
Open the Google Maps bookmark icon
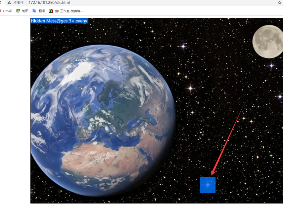18,11
